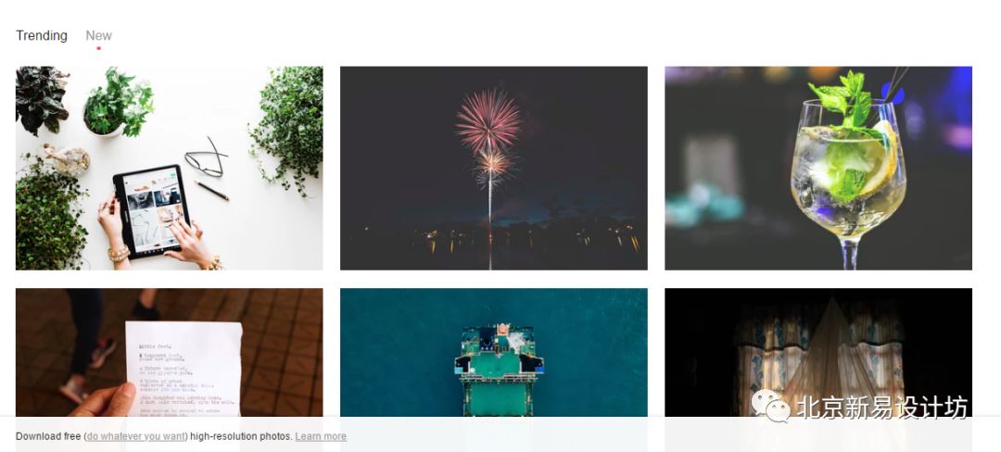The height and width of the screenshot is (452, 1001).
Task: Open the fireworks night photo
Action: [x=493, y=169]
